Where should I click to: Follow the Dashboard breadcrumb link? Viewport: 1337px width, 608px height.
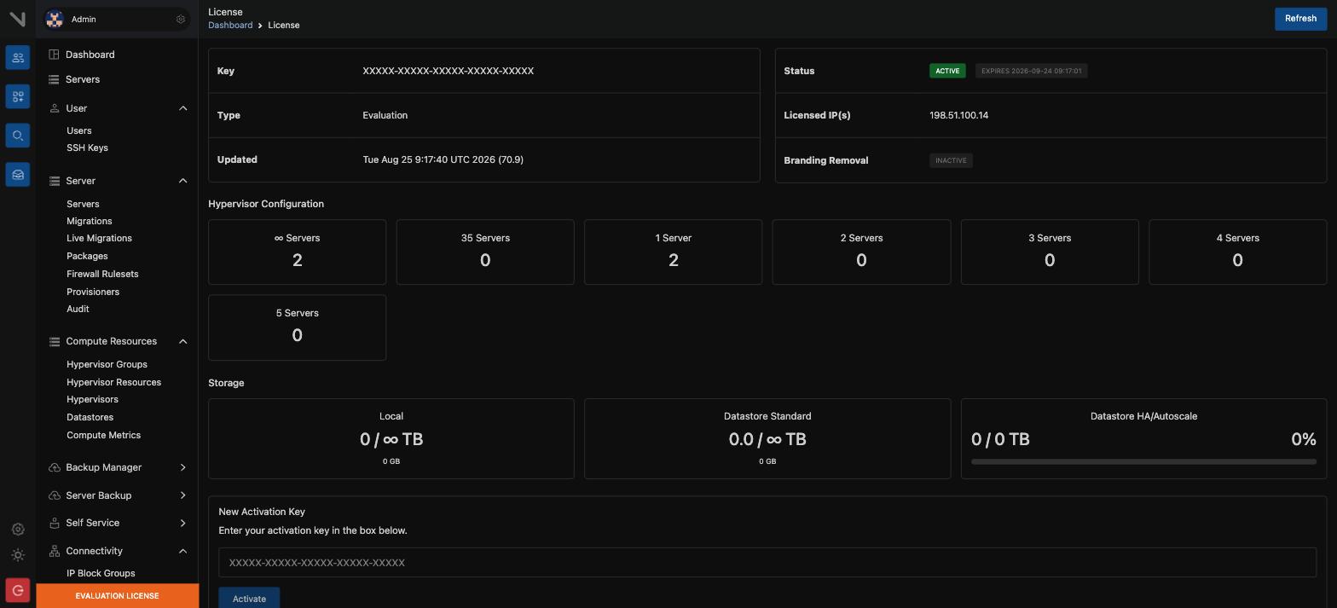tap(230, 25)
